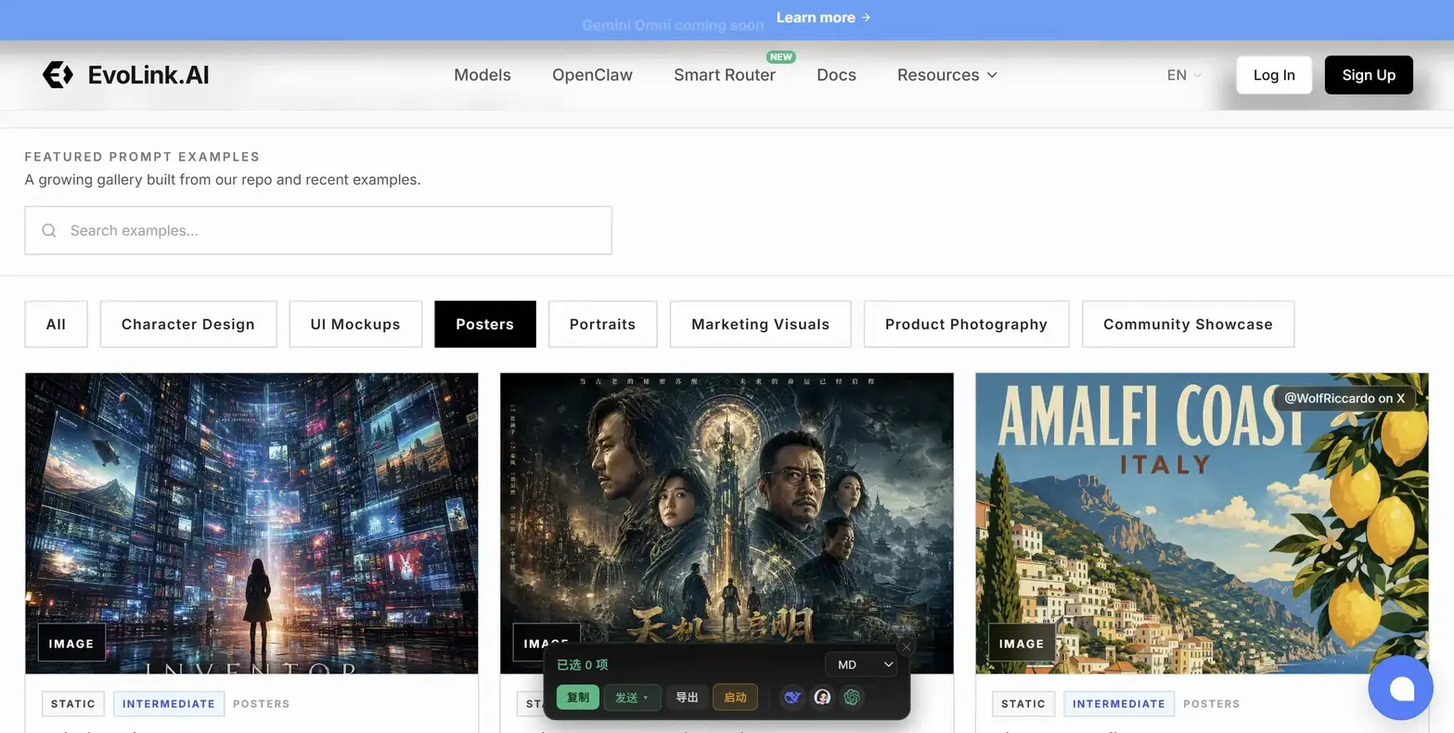Viewport: 1454px width, 733px height.
Task: Click POSTERS label under the Inventor poster
Action: (x=262, y=703)
